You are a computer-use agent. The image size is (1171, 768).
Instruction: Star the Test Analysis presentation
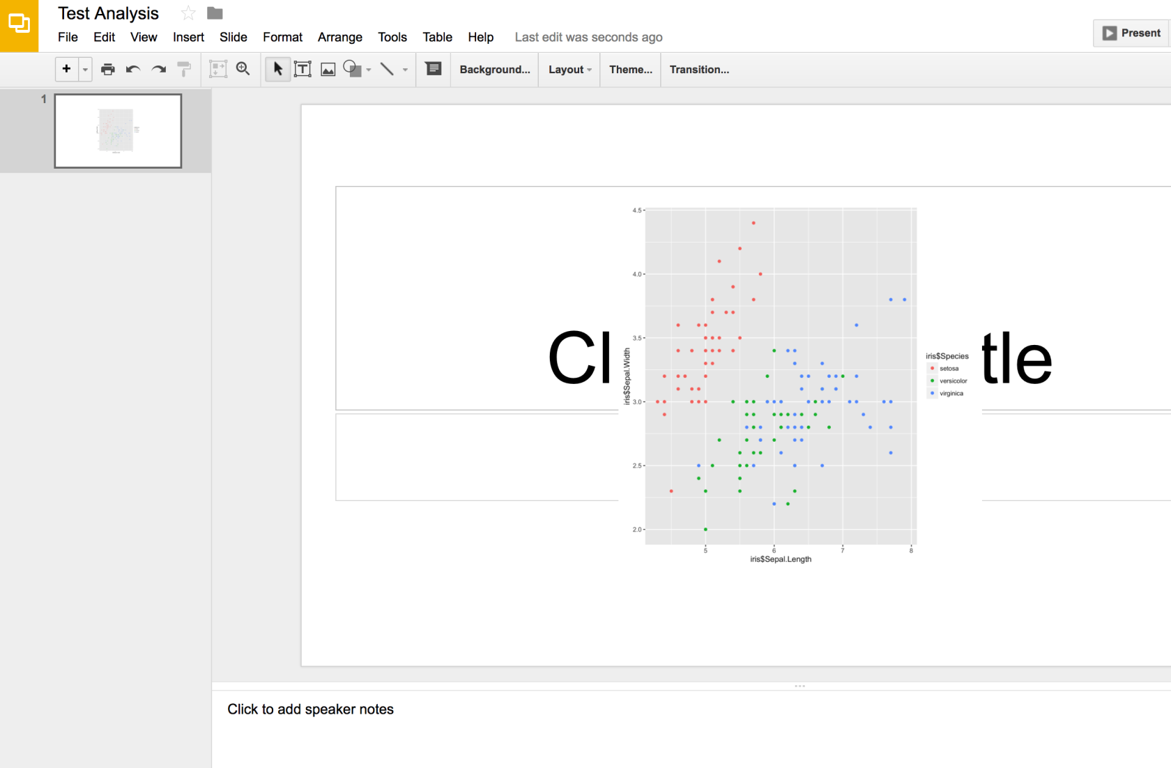coord(188,13)
